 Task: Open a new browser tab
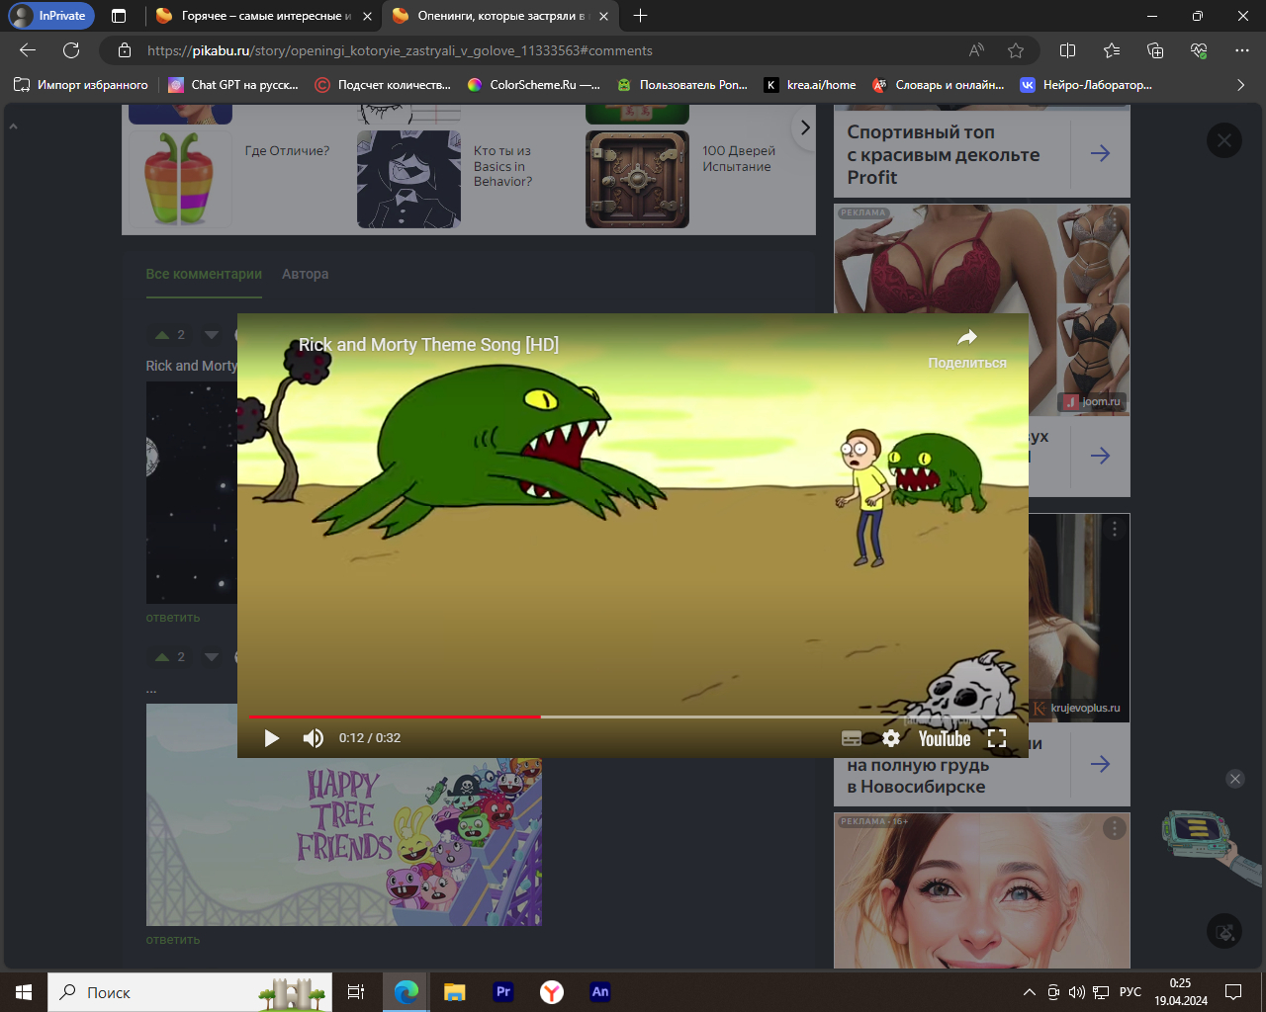pos(640,16)
